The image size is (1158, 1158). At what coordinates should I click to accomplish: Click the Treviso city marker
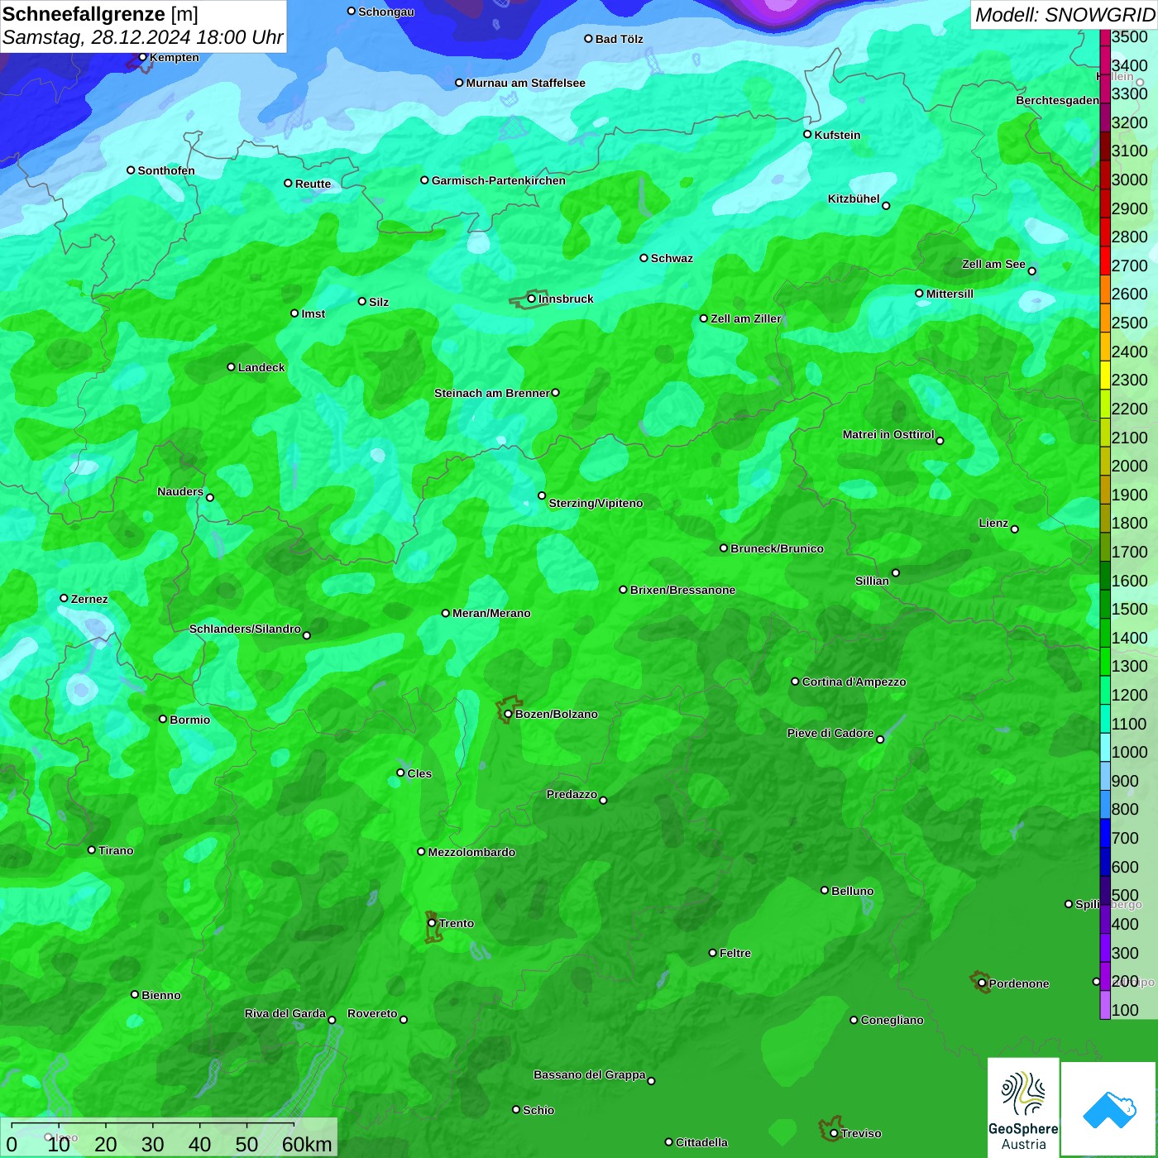tap(834, 1133)
